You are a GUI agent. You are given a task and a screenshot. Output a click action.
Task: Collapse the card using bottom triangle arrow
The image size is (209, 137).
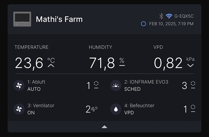104,127
